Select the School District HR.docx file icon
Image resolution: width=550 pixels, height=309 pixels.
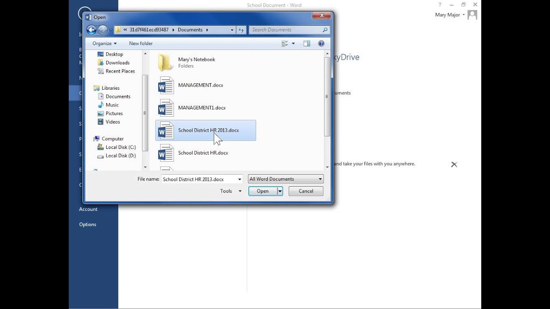(x=166, y=153)
